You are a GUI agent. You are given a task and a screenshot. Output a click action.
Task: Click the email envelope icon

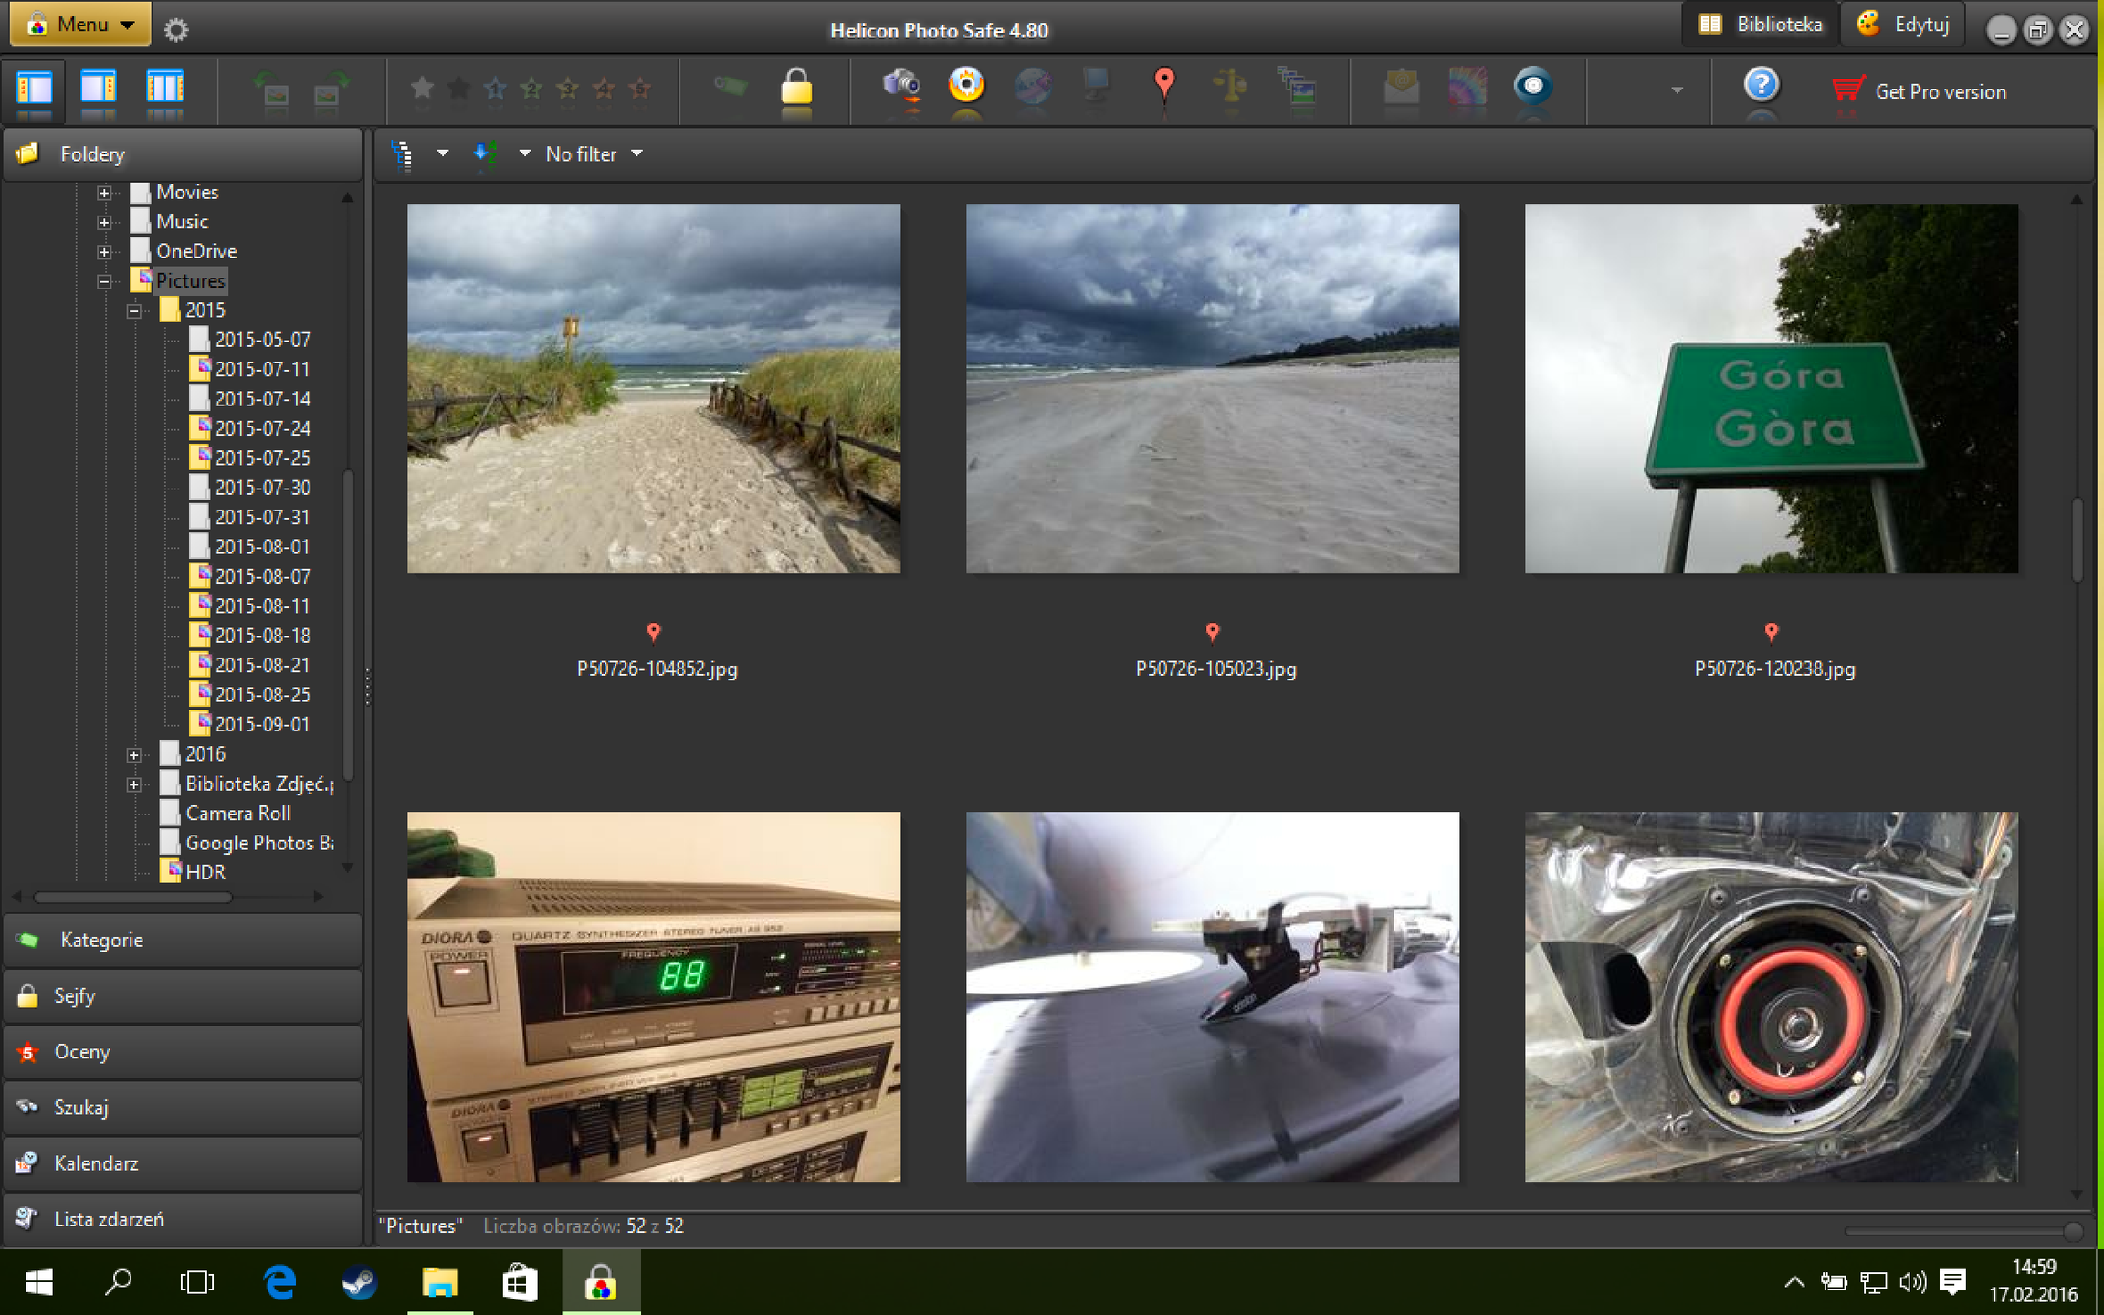pos(1401,87)
